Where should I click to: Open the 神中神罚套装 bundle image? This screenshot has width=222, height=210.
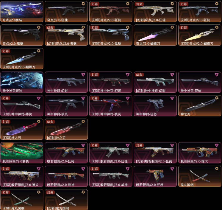(x=22, y=82)
